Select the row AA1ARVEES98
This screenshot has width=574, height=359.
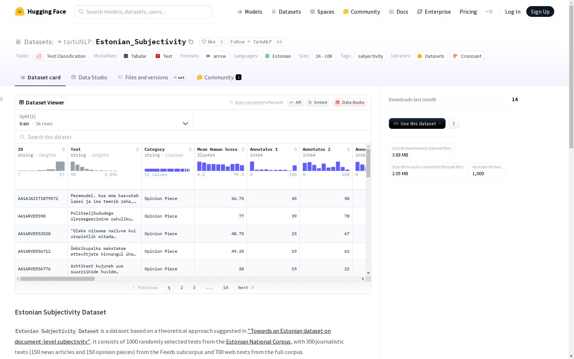coord(190,216)
